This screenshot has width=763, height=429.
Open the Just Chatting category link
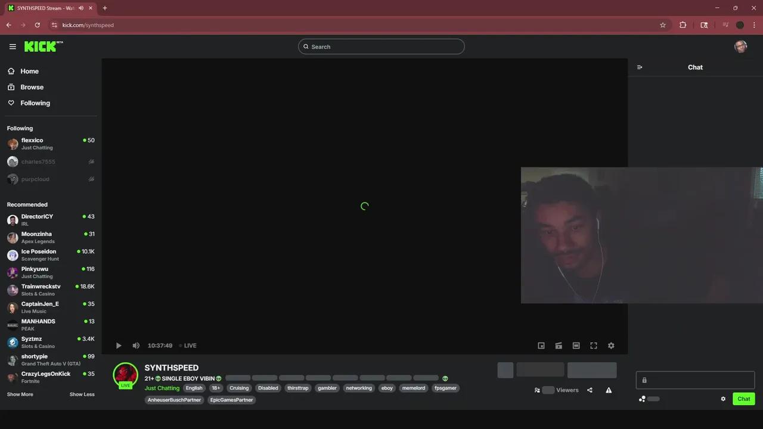click(x=162, y=388)
